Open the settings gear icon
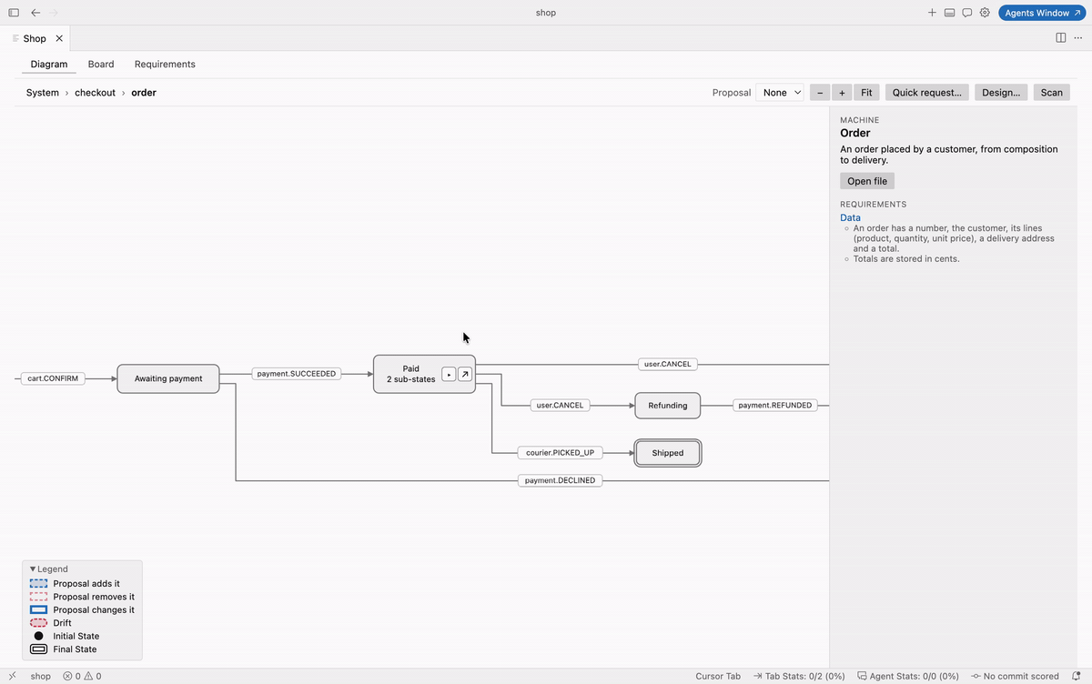 (x=985, y=13)
